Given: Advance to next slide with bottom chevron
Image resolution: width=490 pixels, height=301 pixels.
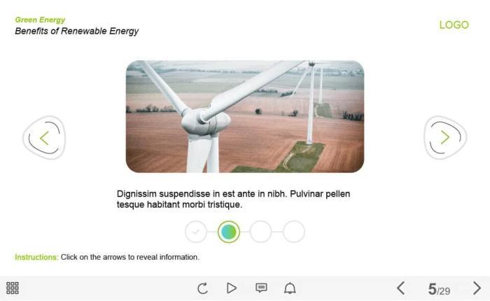Looking at the screenshot, I should [477, 288].
